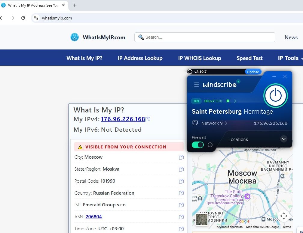303x233 pixels.
Task: Click the Firewall info icon
Action: tap(210, 145)
